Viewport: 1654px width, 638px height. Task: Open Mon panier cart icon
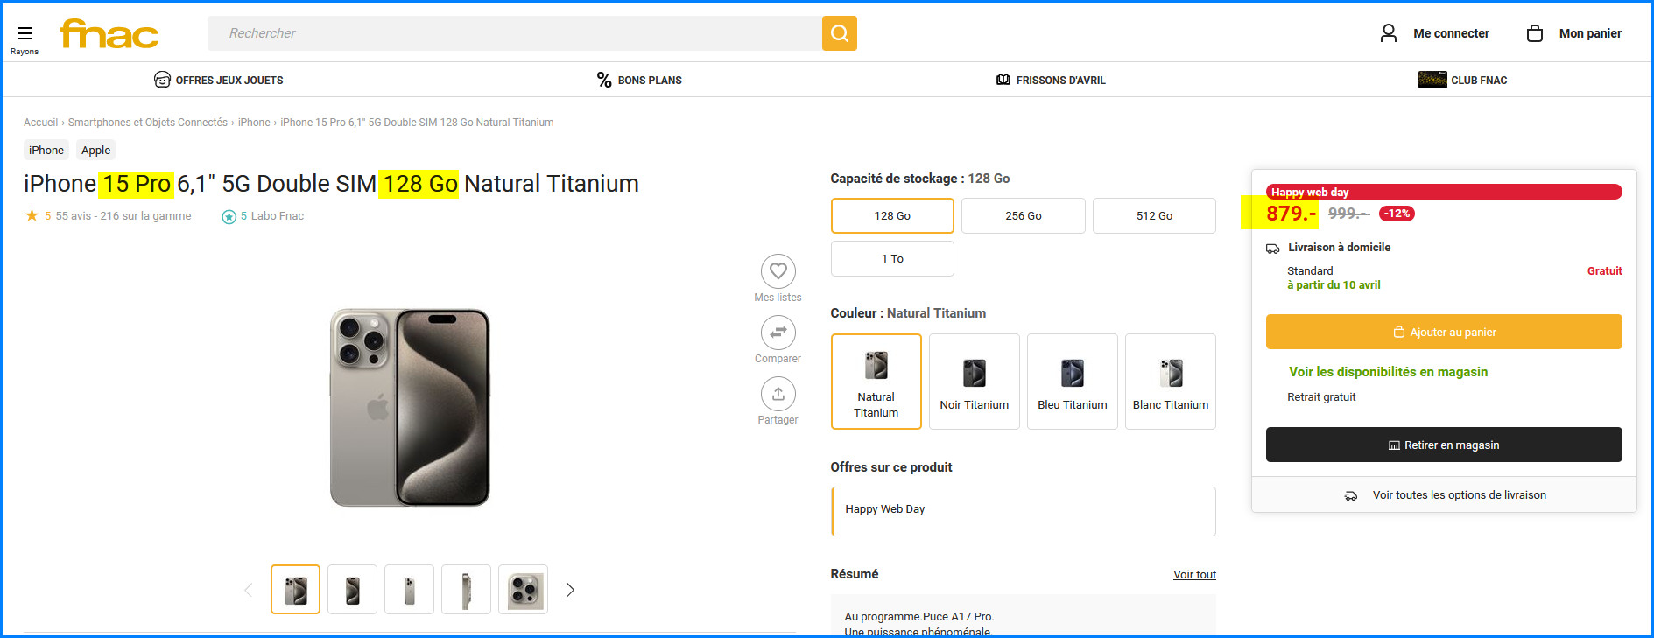pos(1535,33)
